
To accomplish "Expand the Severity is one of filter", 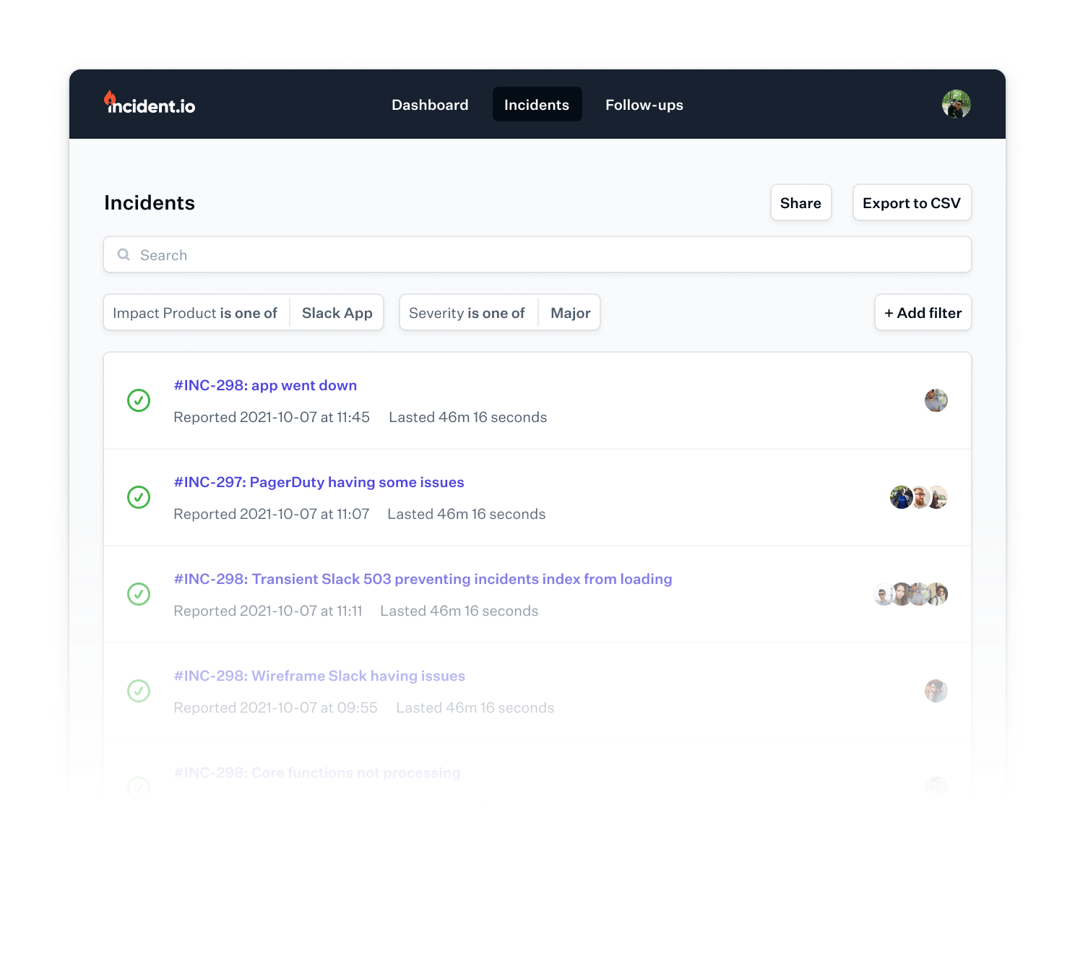I will (x=467, y=313).
